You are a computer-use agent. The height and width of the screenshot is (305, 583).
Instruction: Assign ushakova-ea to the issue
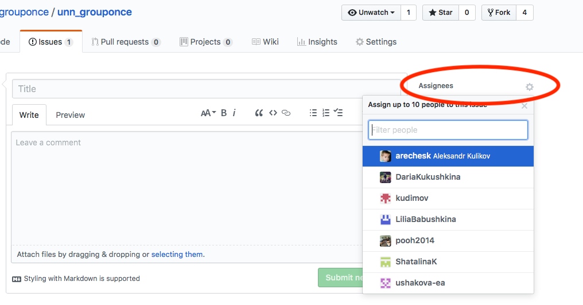(448, 283)
